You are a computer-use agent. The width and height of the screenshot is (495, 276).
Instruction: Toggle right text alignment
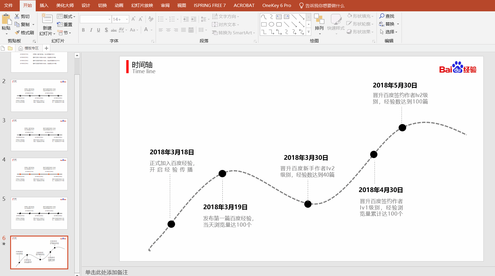176,30
